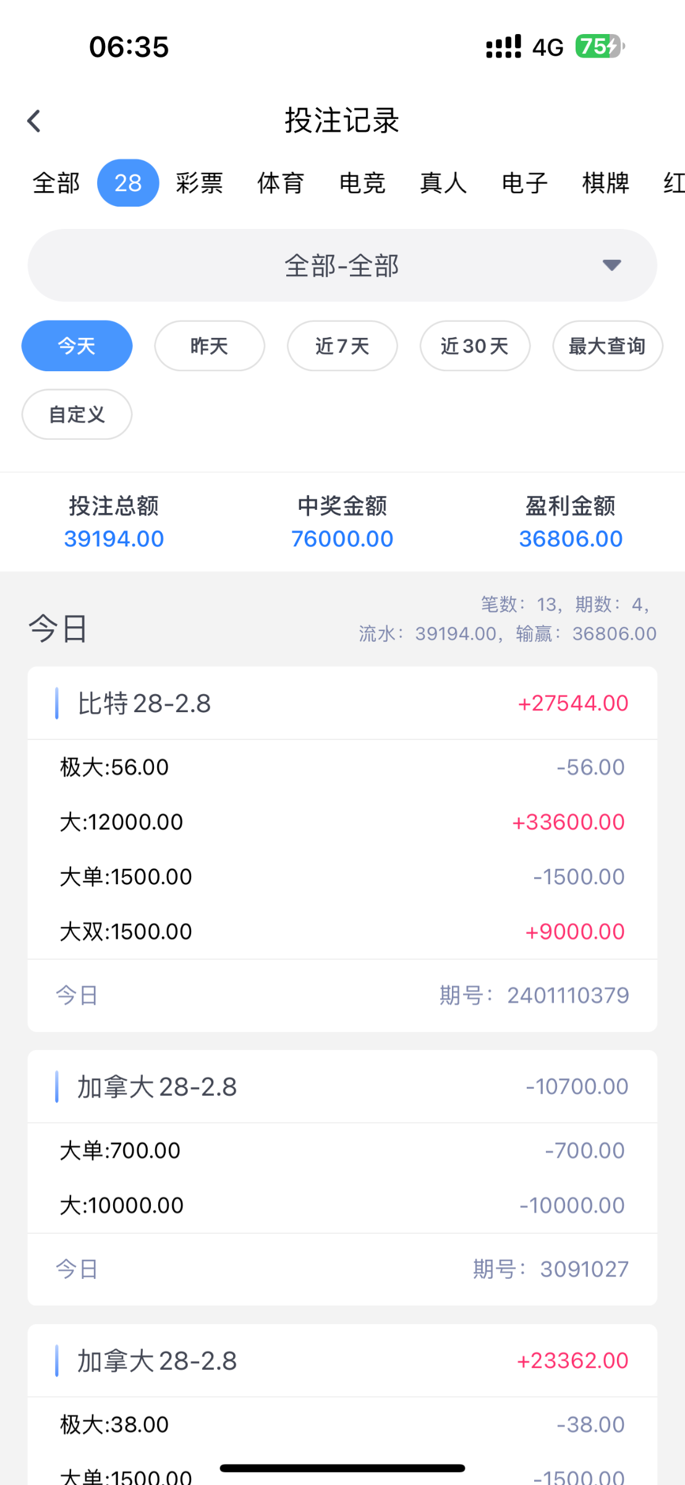685x1485 pixels.
Task: Go to the 电竞 tab
Action: point(362,183)
